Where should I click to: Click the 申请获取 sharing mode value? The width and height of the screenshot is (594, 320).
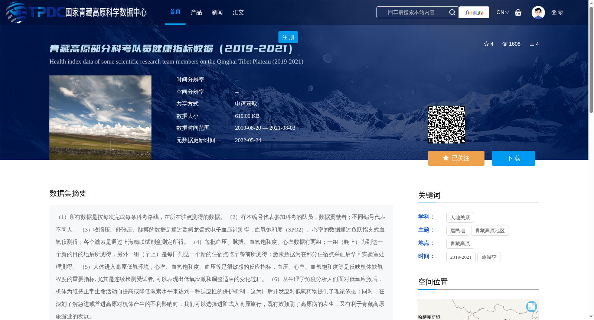click(x=246, y=104)
